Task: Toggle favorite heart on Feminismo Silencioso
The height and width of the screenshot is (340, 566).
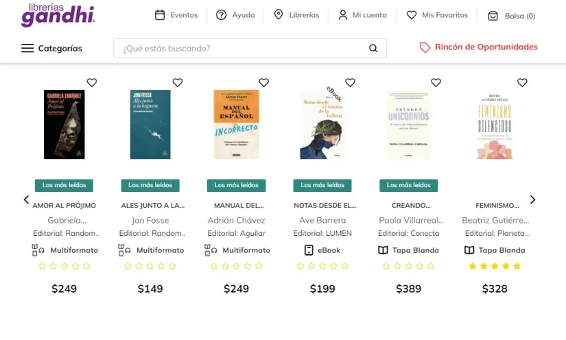Action: (522, 83)
